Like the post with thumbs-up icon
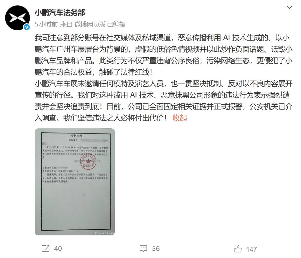301x258 pixels. tap(238, 249)
